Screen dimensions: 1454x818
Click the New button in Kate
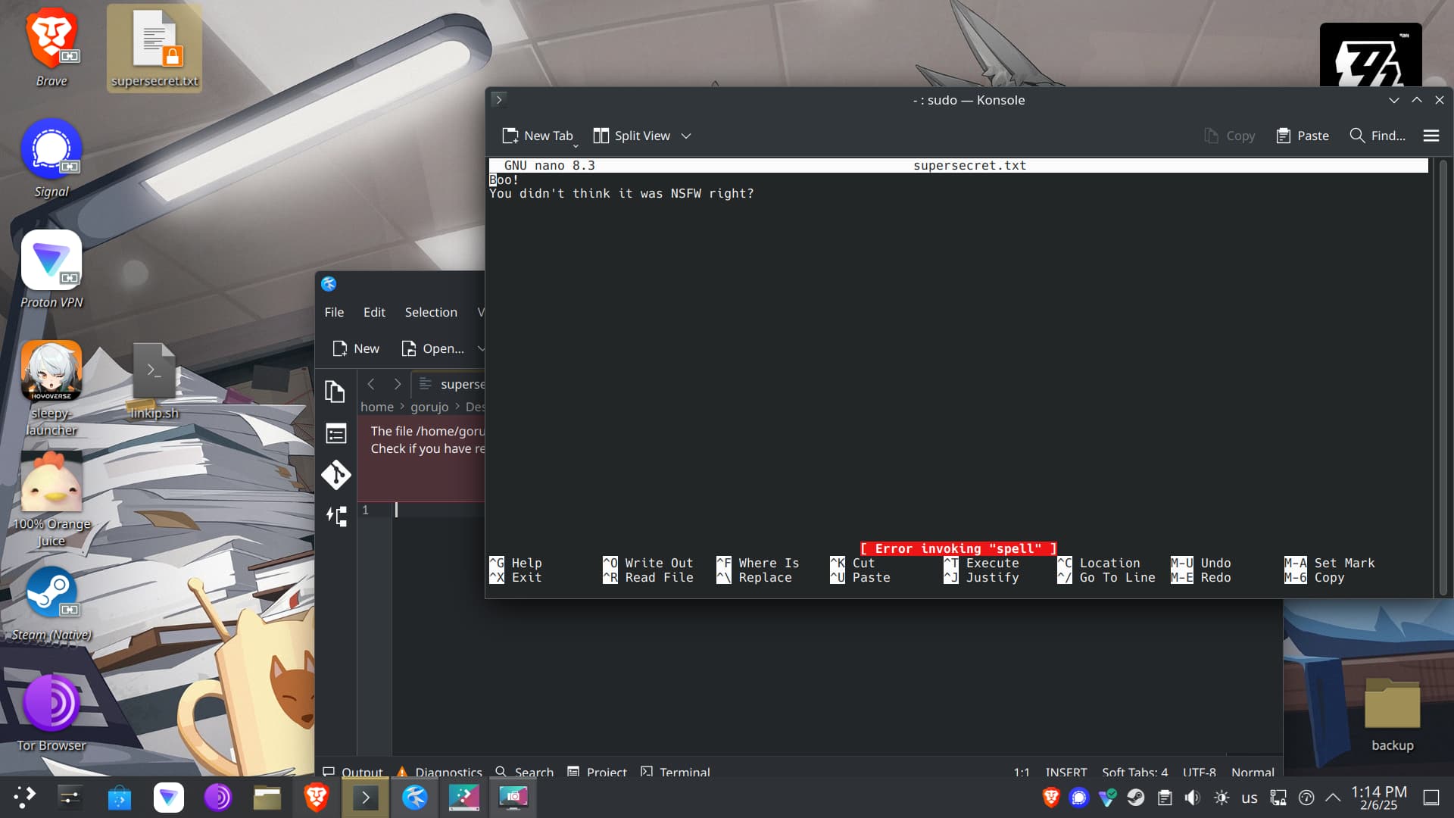356,348
